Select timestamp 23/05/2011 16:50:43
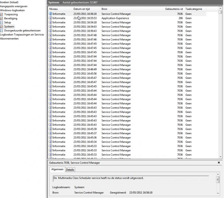Image resolution: width=224 pixels, height=198 pixels. [85, 31]
